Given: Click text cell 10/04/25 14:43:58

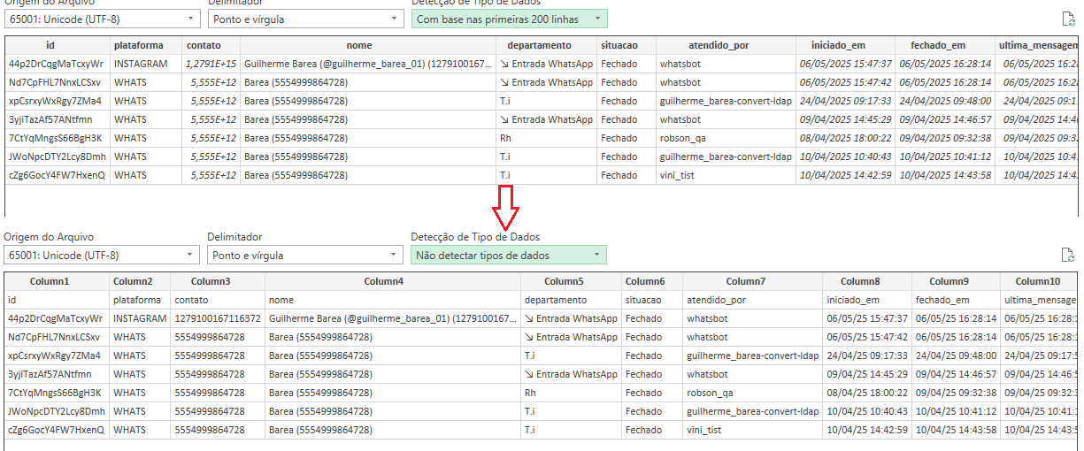Looking at the screenshot, I should coord(957,430).
